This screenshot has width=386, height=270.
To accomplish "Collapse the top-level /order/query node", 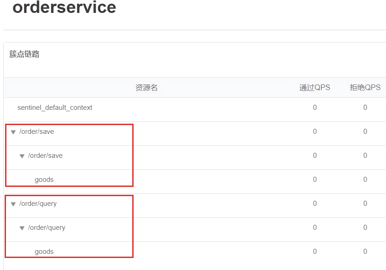I will click(x=13, y=204).
